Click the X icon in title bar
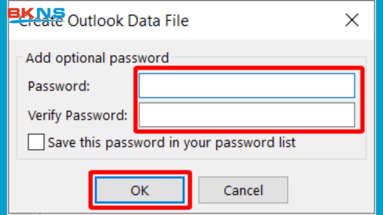Screen dimensions: 383x215 (352, 20)
